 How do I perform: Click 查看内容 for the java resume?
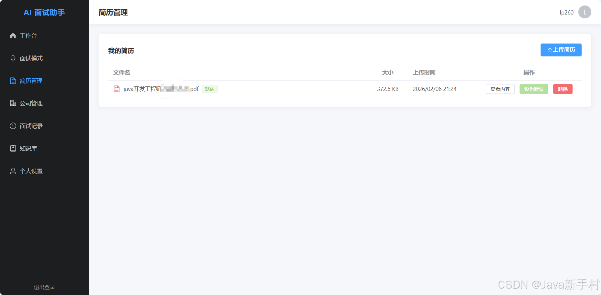click(500, 89)
